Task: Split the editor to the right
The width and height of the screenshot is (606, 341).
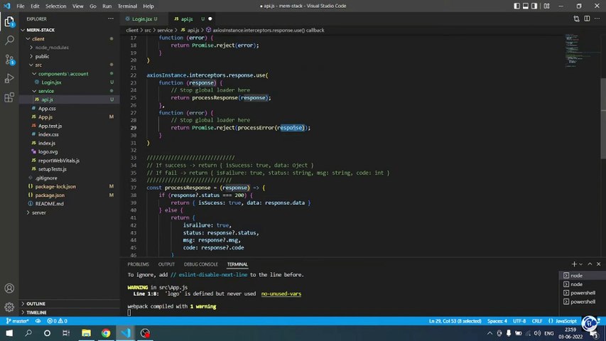Action: coord(587,18)
